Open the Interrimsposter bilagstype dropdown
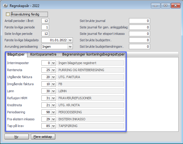 pyautogui.click(x=53, y=63)
